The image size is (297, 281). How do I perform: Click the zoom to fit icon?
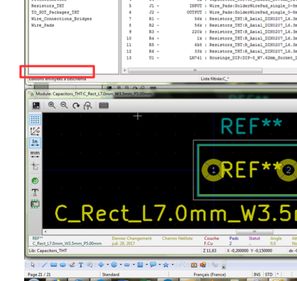(87, 105)
